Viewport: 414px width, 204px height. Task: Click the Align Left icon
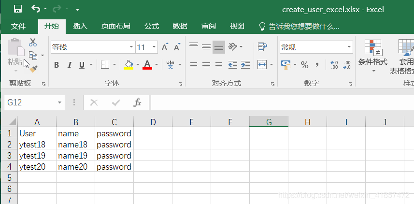coord(194,65)
